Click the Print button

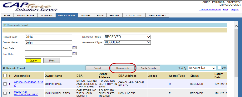pos(52,61)
